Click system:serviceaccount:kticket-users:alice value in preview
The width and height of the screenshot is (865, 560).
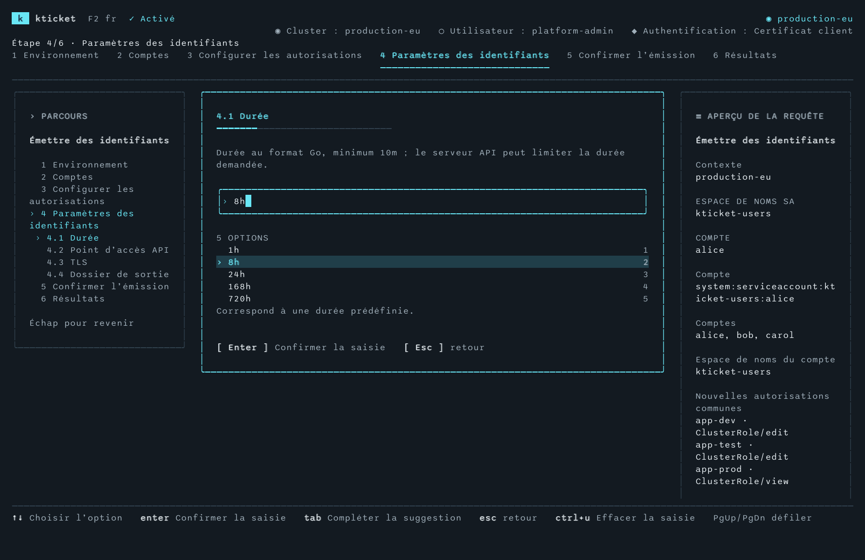pos(766,293)
